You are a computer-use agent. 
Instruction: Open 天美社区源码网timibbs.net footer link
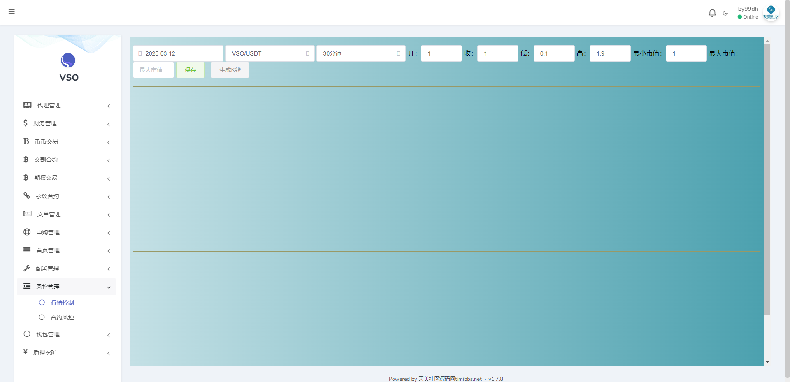[x=450, y=379]
